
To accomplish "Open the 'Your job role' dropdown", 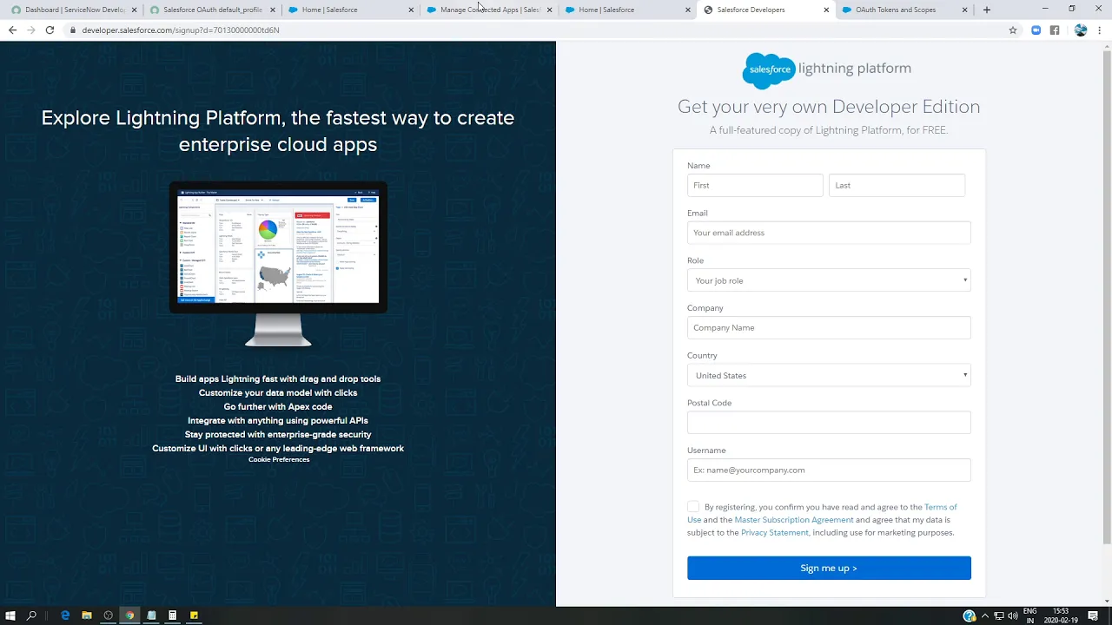I will point(828,280).
